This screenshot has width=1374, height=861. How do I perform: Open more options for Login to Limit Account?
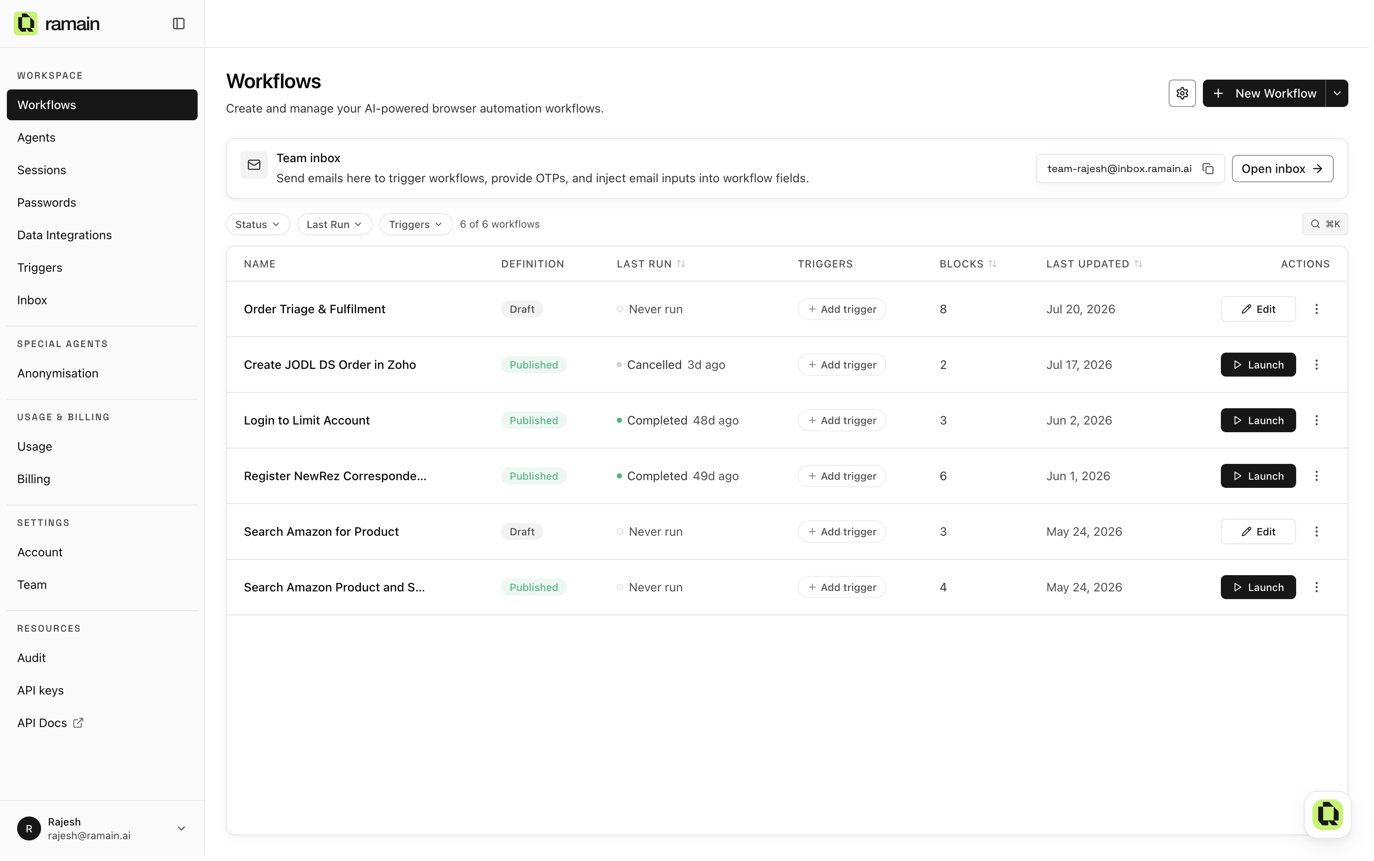[x=1317, y=421]
